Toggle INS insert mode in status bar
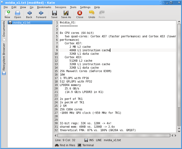The image size is (182, 149). (x=91, y=140)
